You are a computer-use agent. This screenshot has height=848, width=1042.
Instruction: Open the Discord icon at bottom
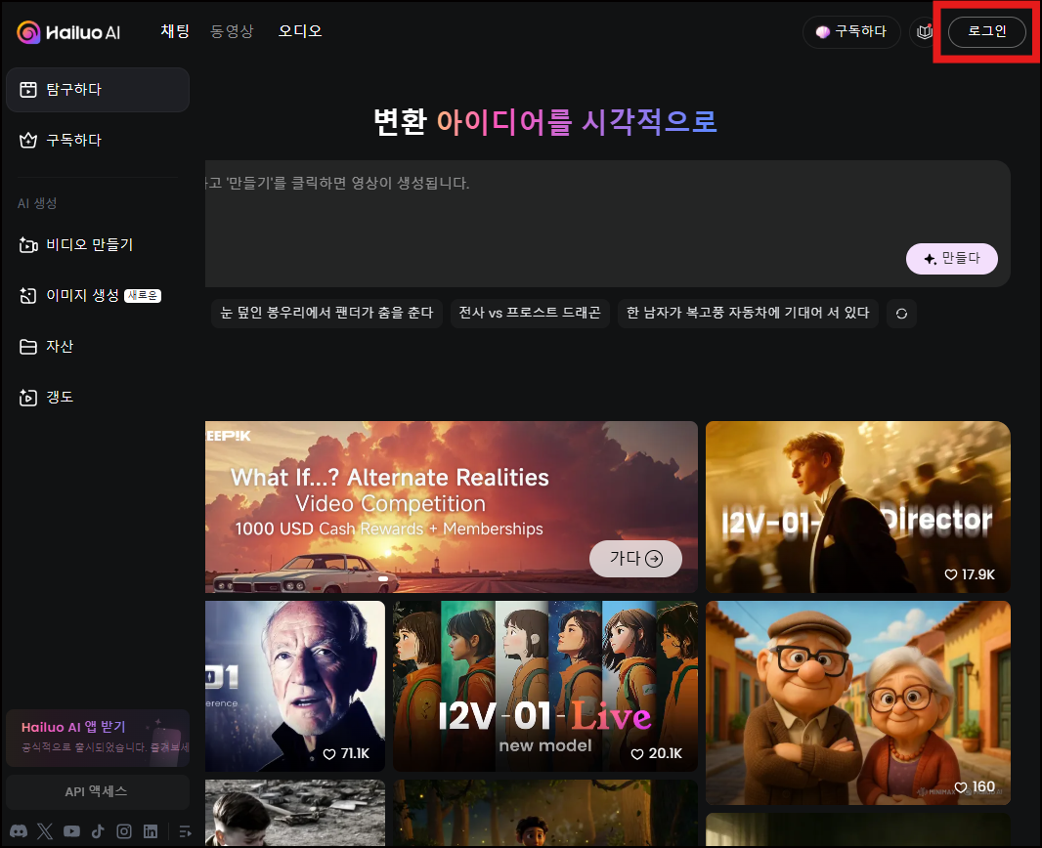(18, 831)
